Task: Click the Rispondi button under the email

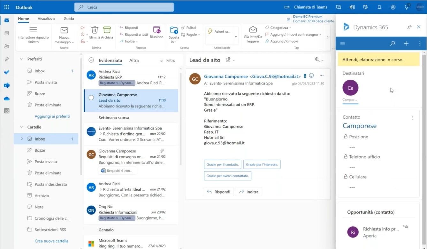Action: point(218,192)
